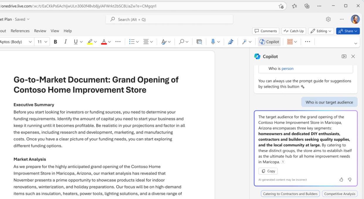Image resolution: width=364 pixels, height=199 pixels.
Task: Select Catering to Contractors and Builders suggestion
Action: [x=290, y=194]
